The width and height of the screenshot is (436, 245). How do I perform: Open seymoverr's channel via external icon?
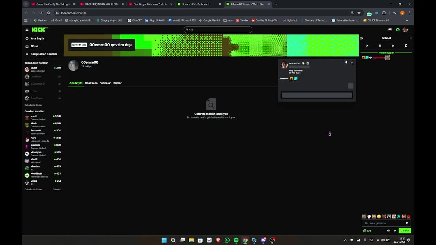coord(307,63)
